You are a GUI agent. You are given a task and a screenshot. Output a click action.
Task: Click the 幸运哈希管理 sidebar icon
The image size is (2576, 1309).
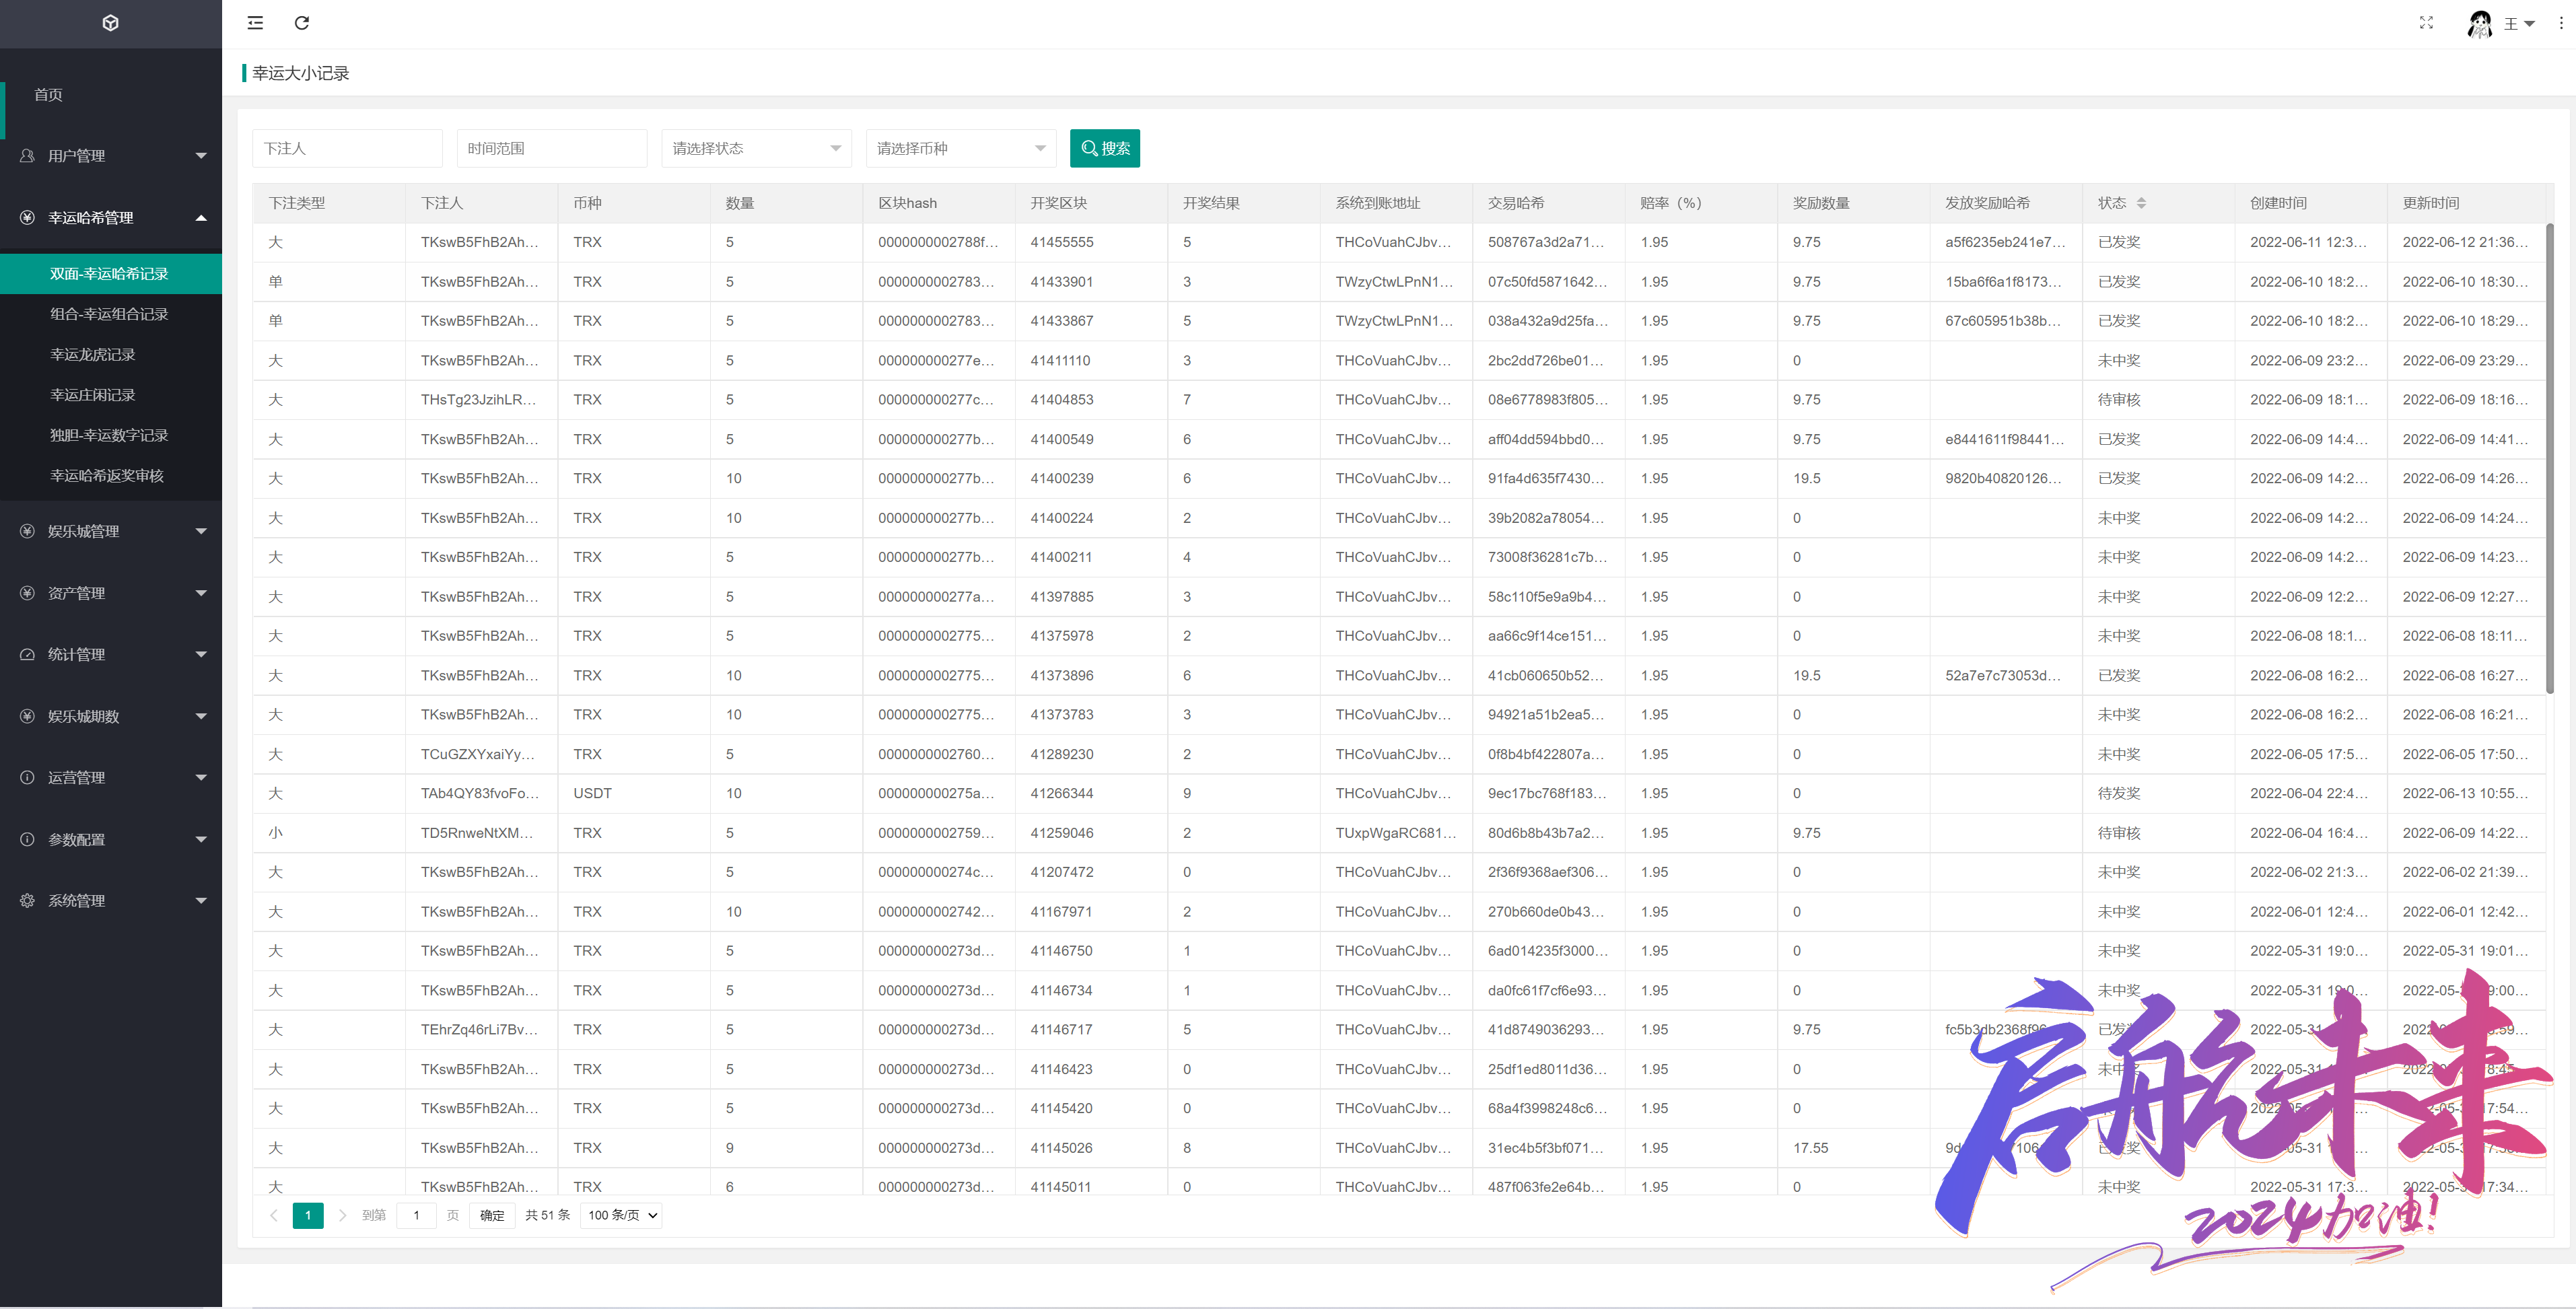point(27,217)
